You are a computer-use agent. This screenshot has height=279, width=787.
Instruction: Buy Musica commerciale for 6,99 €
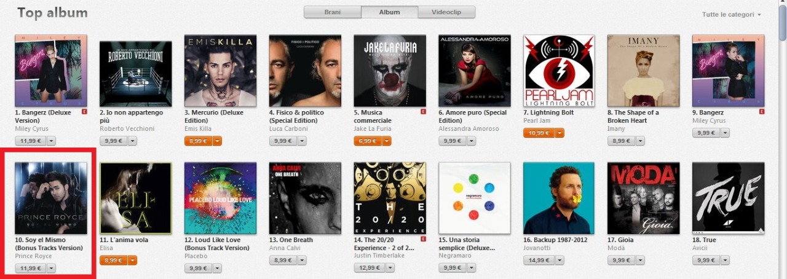(368, 141)
